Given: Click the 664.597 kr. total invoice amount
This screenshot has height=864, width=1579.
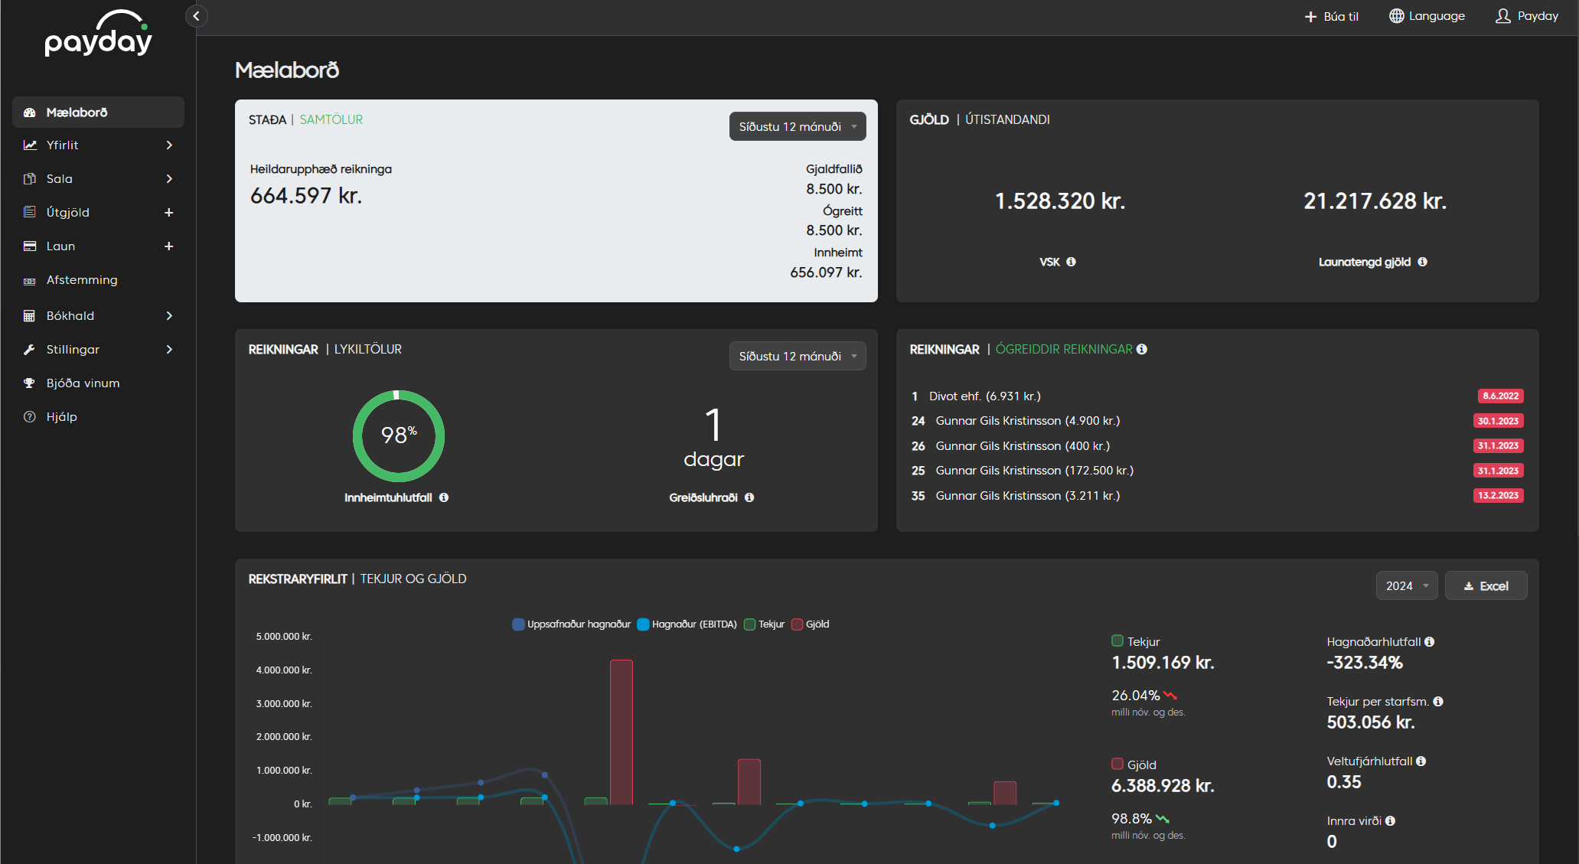Looking at the screenshot, I should (306, 196).
